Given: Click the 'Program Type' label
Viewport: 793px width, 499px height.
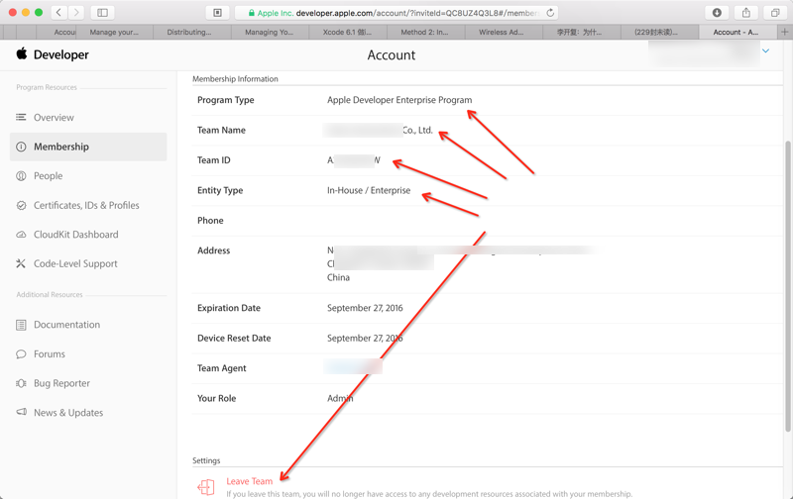Looking at the screenshot, I should point(226,100).
